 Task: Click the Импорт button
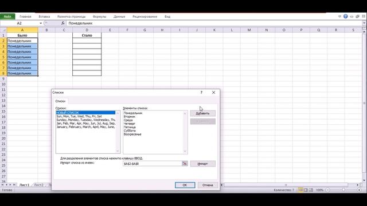pos(202,164)
